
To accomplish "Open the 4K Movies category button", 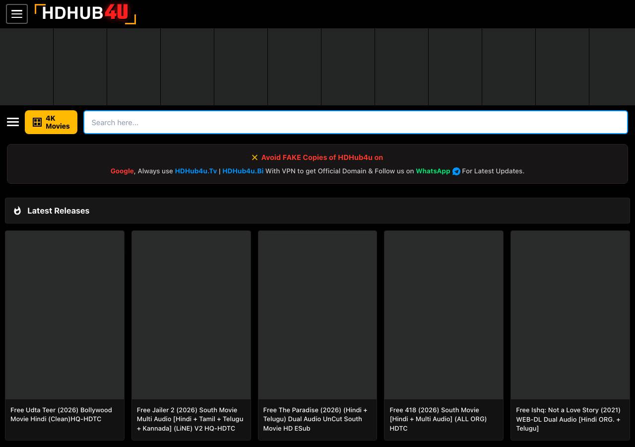I will coord(51,122).
